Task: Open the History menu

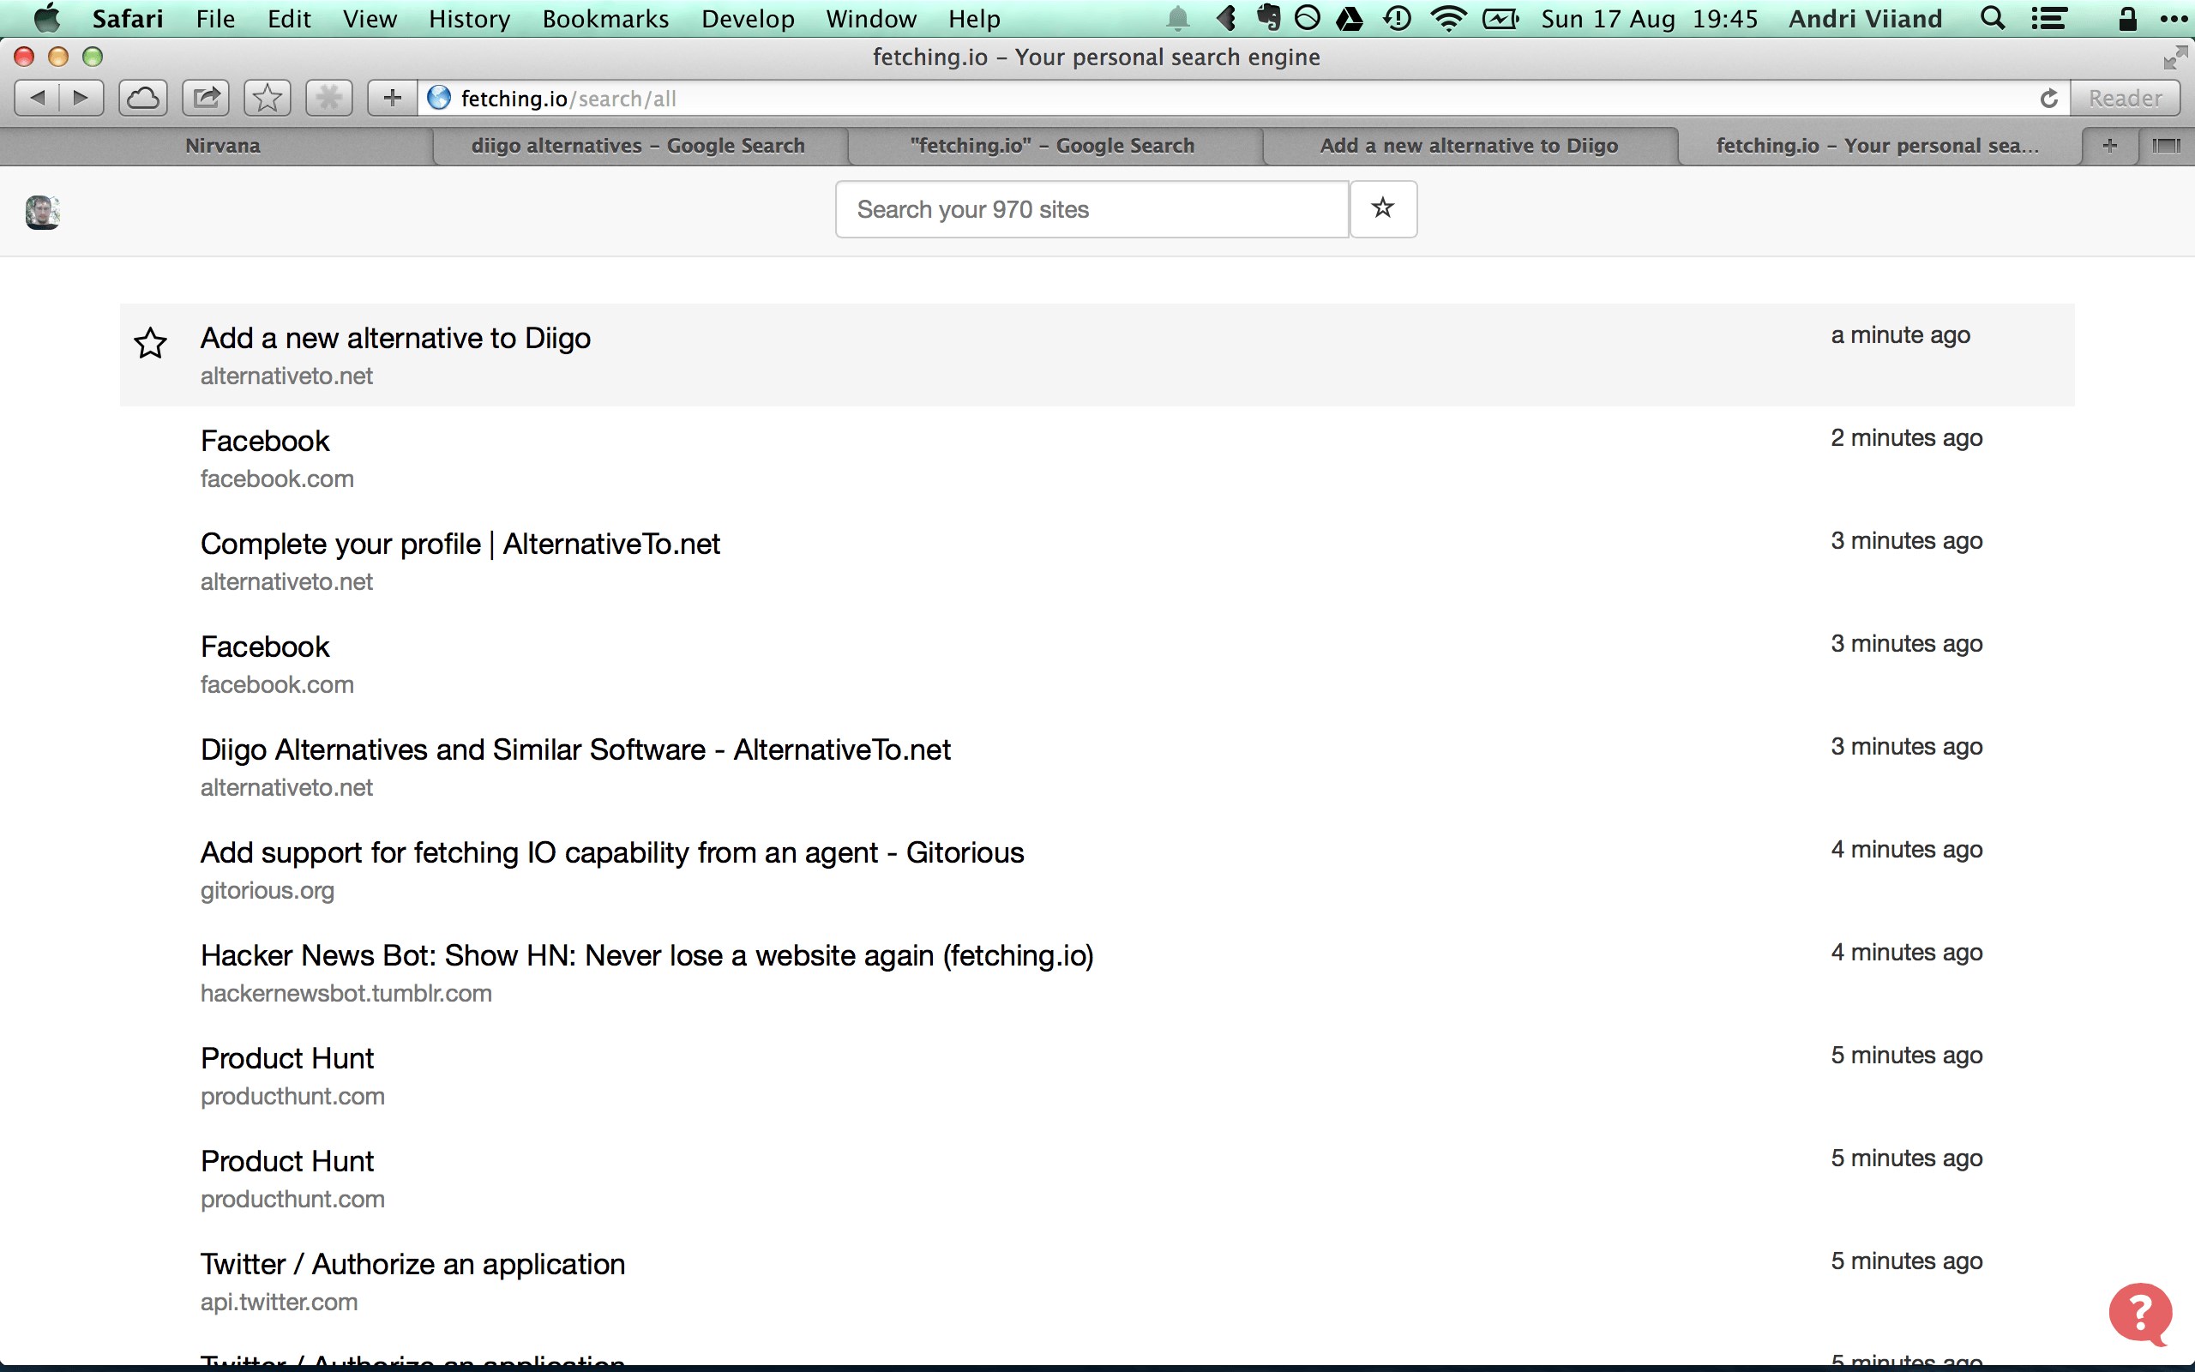Action: coord(469,18)
